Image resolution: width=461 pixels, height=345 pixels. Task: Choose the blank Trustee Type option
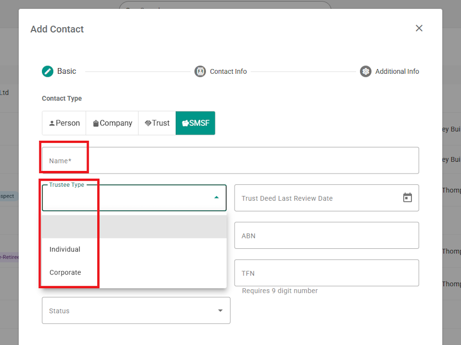pos(134,227)
